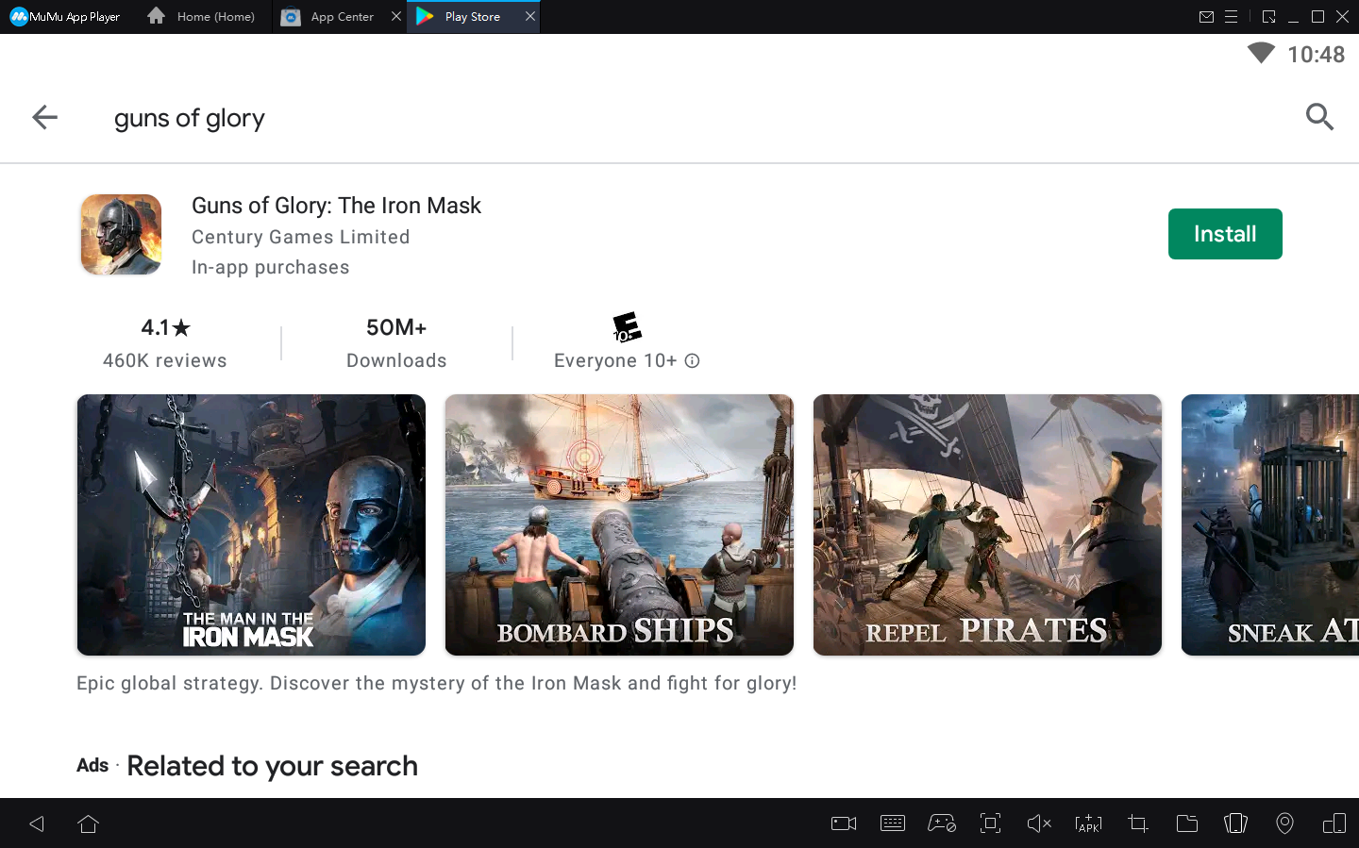The height and width of the screenshot is (848, 1359).
Task: Open search with the magnifier icon
Action: tap(1319, 117)
